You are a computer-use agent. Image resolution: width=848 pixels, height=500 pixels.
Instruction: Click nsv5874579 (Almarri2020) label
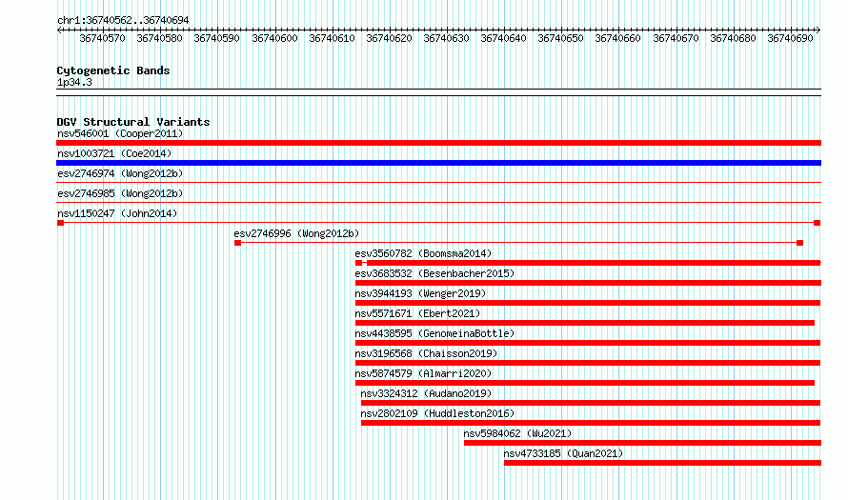coord(423,373)
